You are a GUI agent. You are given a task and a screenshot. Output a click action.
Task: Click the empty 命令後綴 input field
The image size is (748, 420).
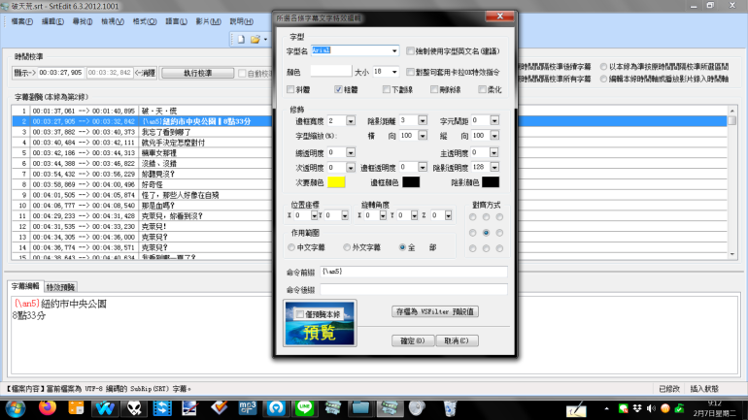pos(413,289)
